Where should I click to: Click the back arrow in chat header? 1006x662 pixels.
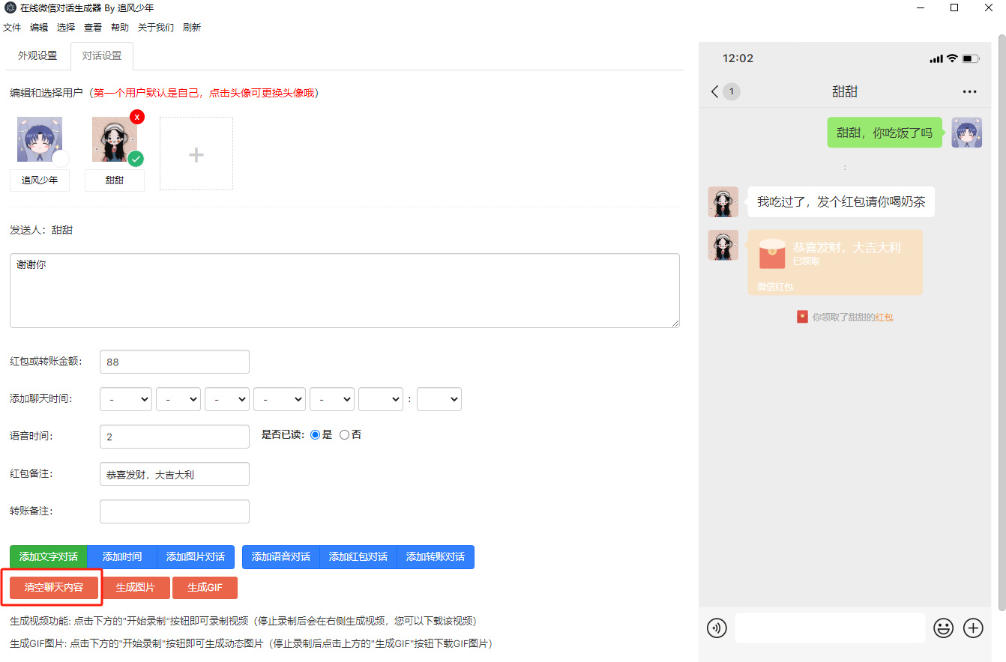pyautogui.click(x=714, y=91)
